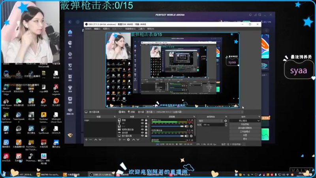Open the Spellbreak desktop shortcut
The image size is (316, 178).
(43, 130)
